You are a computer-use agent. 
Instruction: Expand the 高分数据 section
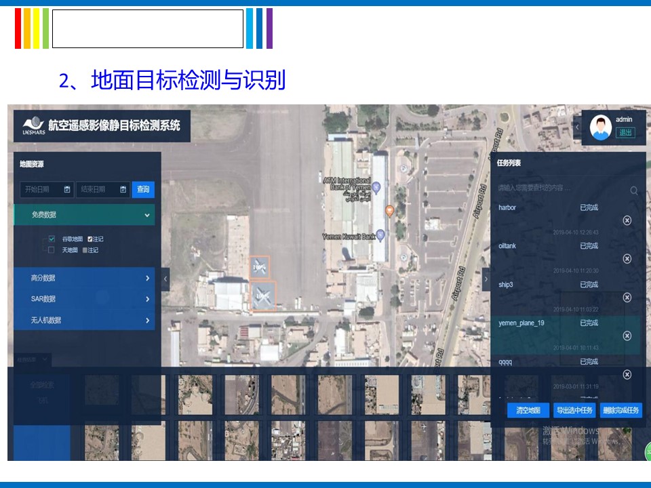tap(147, 278)
